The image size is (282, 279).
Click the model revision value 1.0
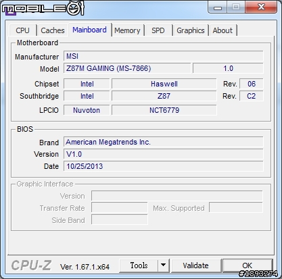(228, 68)
